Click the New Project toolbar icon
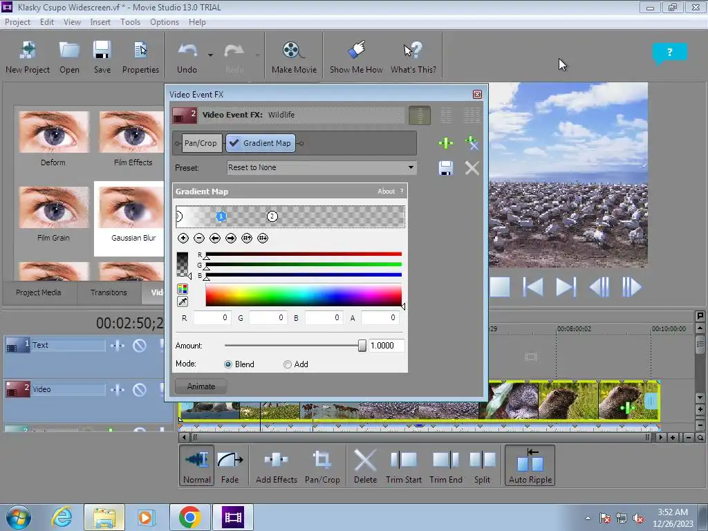This screenshot has width=708, height=531. pyautogui.click(x=28, y=57)
